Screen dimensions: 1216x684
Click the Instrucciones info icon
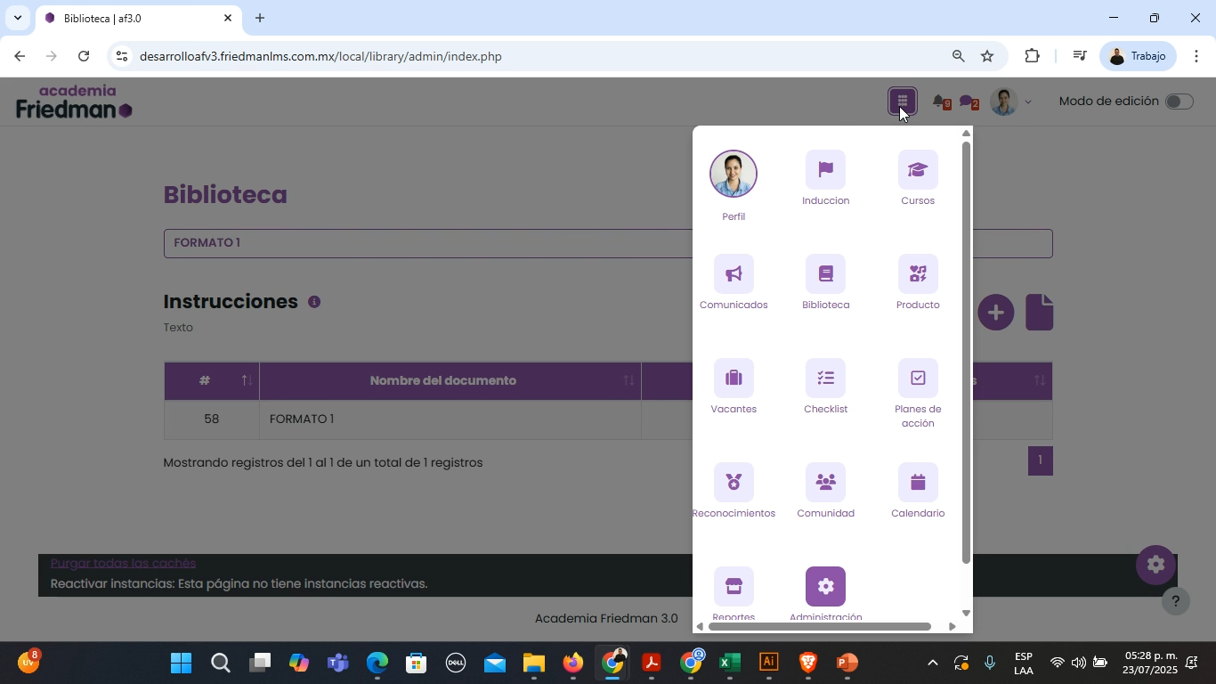pos(314,302)
